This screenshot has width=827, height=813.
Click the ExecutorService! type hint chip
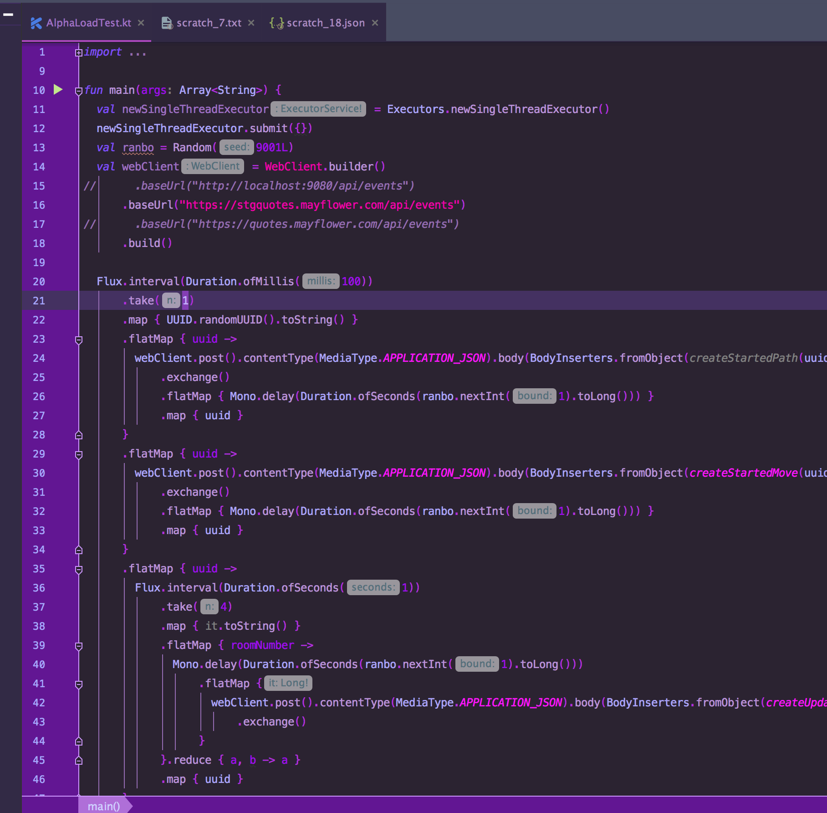pos(318,109)
